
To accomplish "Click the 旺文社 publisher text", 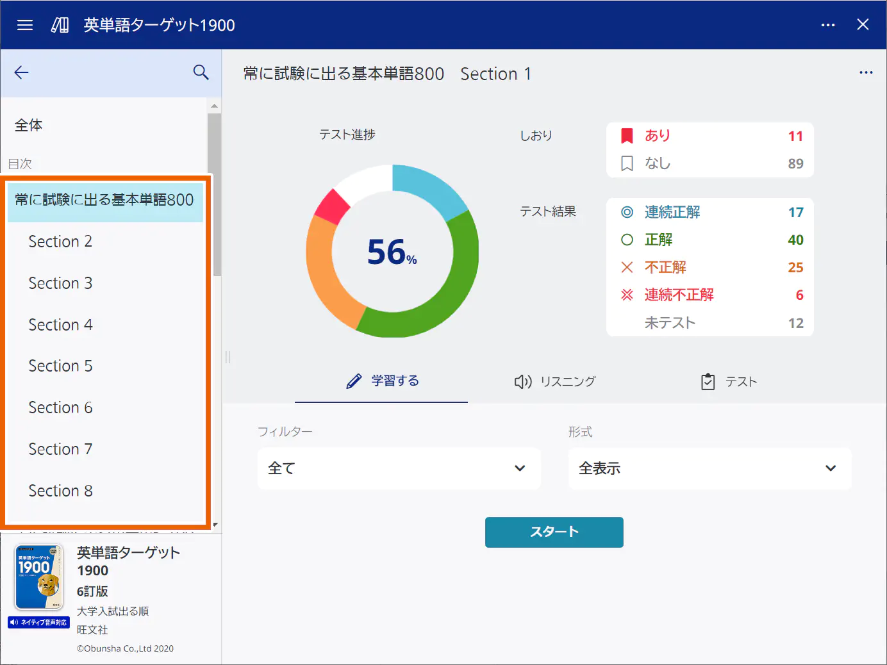I will [92, 630].
